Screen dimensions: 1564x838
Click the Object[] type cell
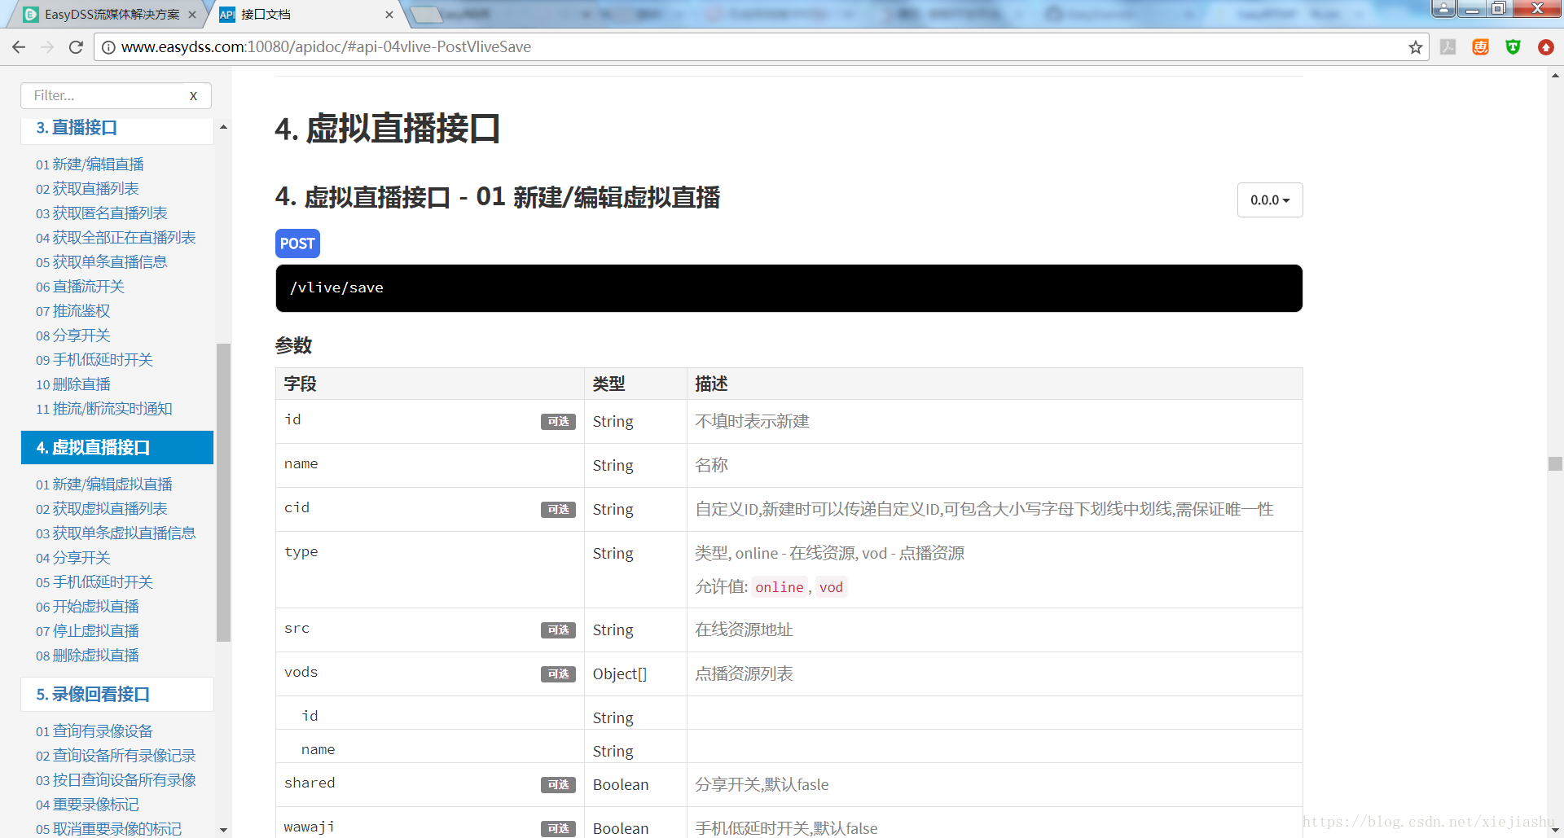(x=635, y=673)
